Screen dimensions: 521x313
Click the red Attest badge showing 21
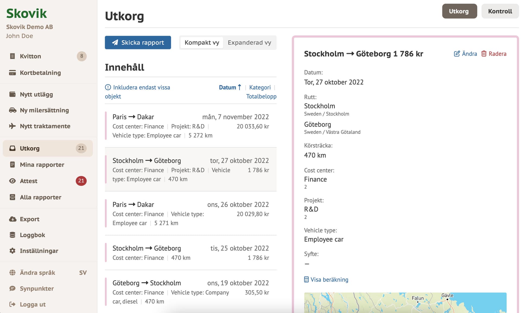click(x=81, y=181)
